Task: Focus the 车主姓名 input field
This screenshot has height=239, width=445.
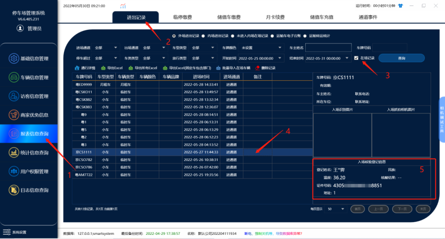Action: click(x=328, y=48)
